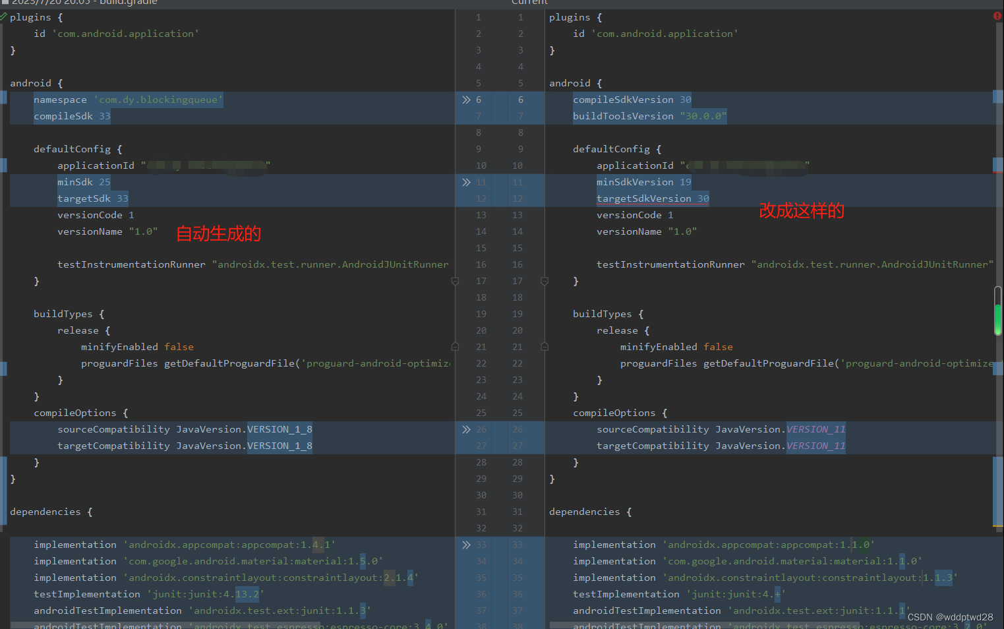Click the underlined 'targetSdkVersion 30' line

[653, 198]
